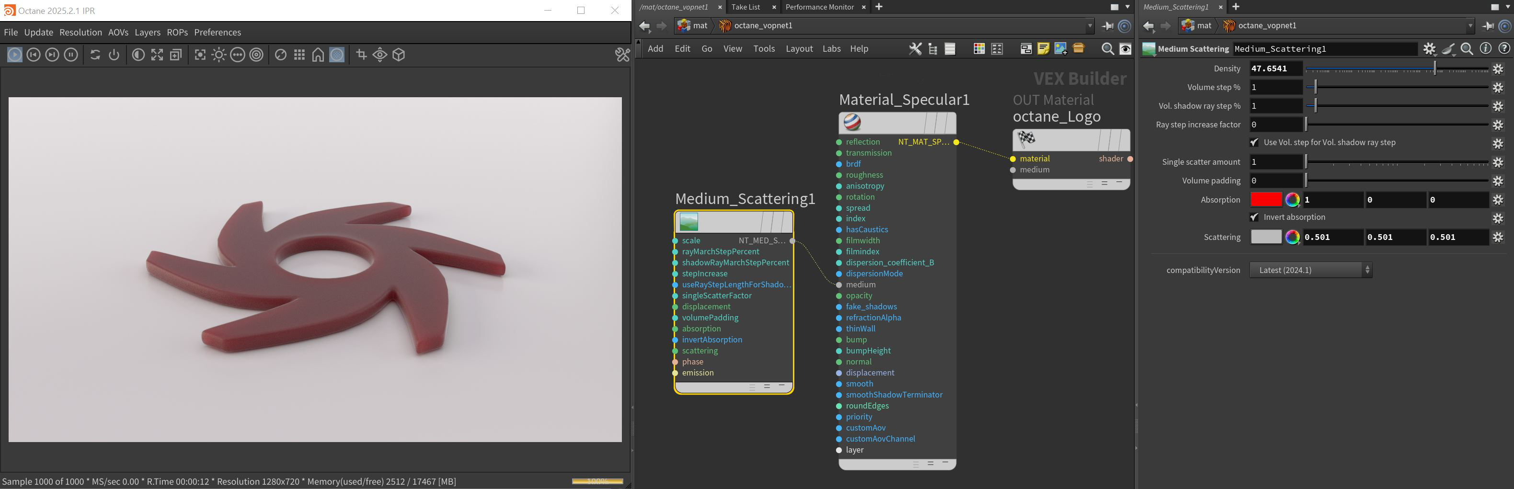Click the play render button in Octane IPR

[15, 55]
